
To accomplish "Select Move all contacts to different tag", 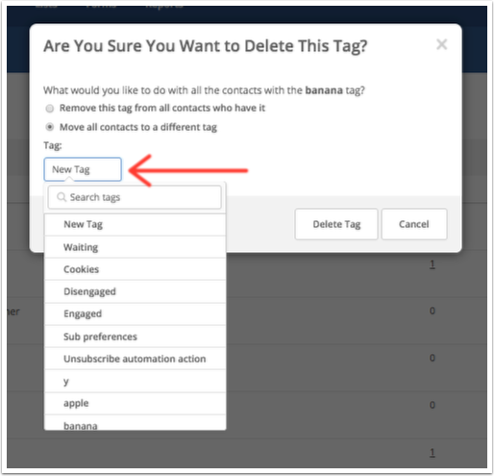I will 50,127.
